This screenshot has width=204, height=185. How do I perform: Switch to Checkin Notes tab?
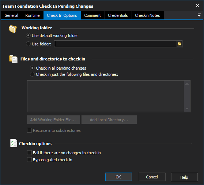pos(148,15)
